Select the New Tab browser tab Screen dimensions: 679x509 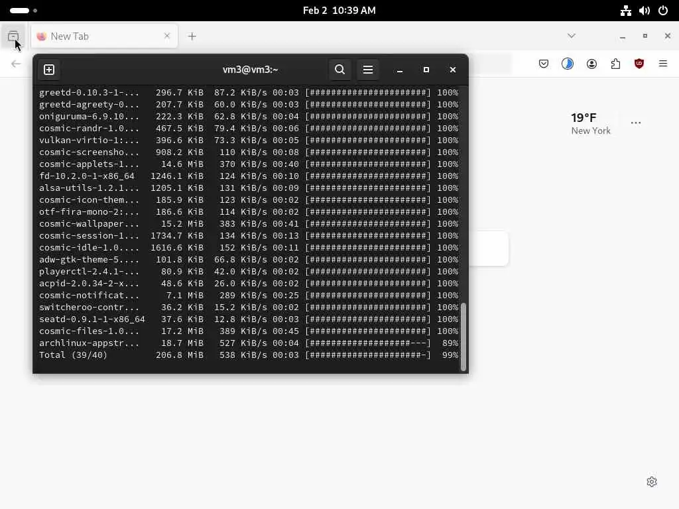pyautogui.click(x=104, y=36)
